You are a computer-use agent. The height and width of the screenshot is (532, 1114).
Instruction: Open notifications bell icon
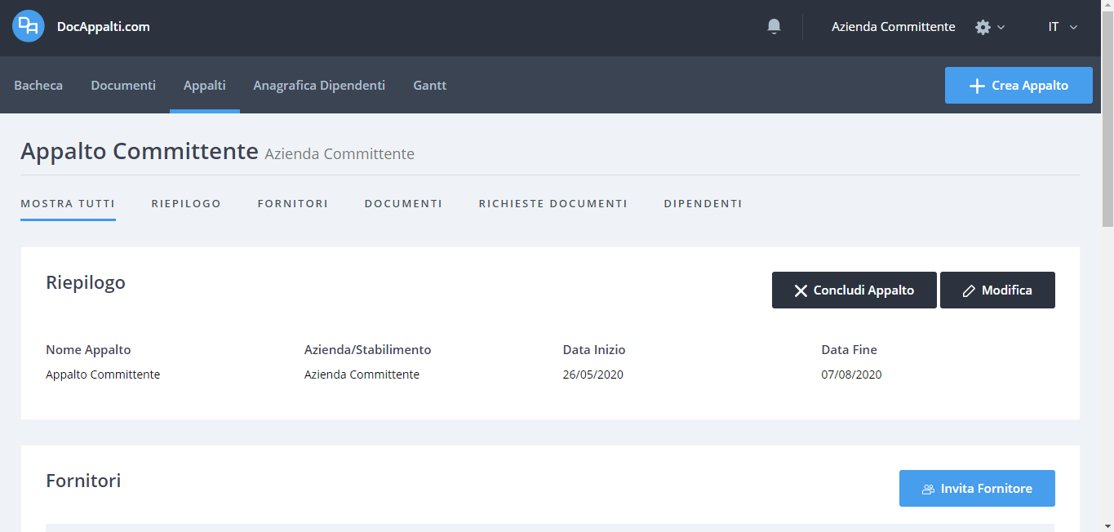774,27
